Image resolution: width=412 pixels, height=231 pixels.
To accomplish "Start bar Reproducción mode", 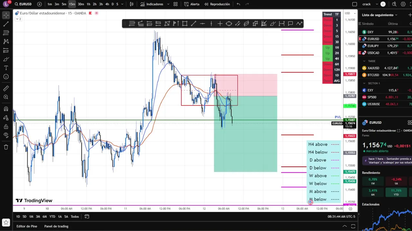I will [217, 4].
